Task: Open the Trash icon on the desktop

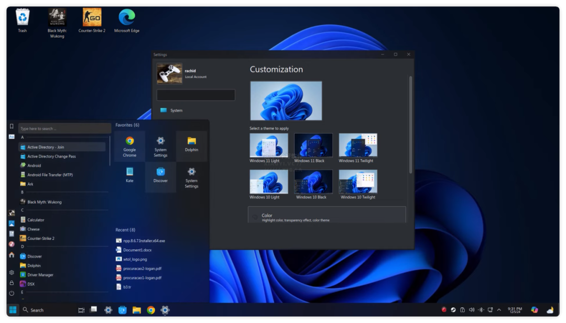Action: [x=23, y=20]
